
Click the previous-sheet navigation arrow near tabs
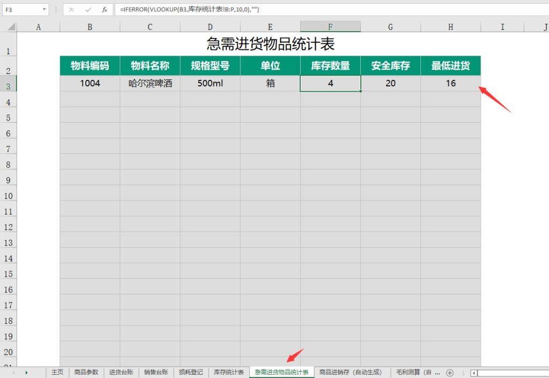click(13, 372)
